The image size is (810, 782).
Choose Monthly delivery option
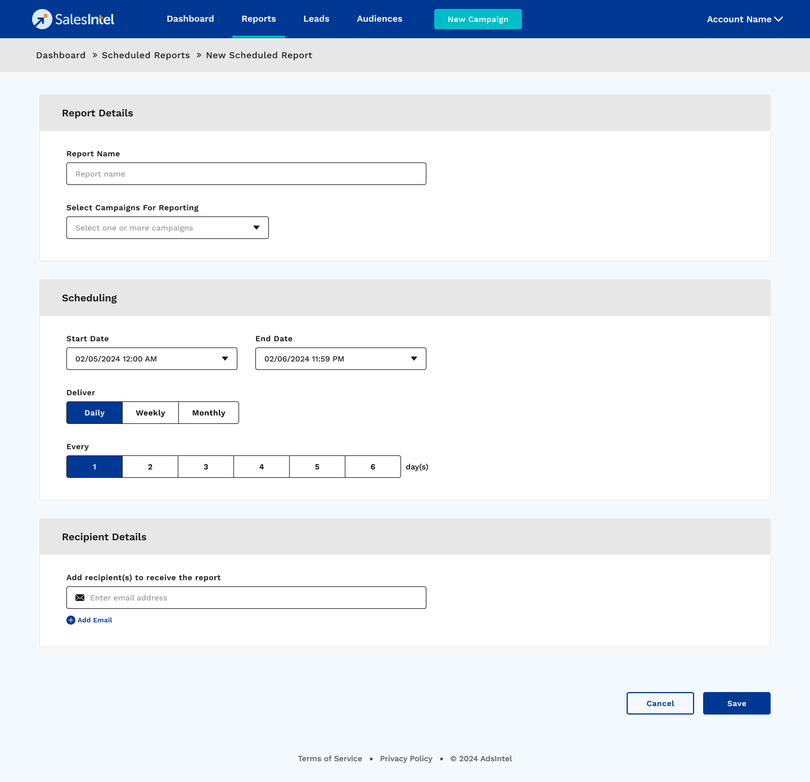(209, 413)
